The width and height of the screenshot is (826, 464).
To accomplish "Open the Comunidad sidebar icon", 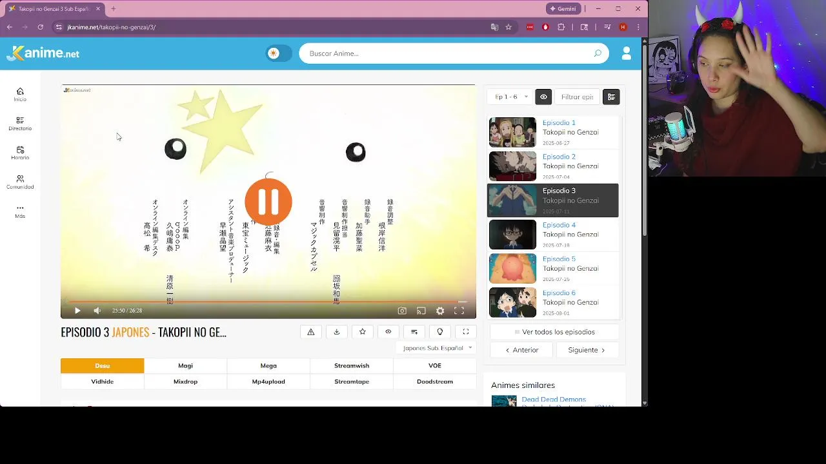I will click(20, 182).
